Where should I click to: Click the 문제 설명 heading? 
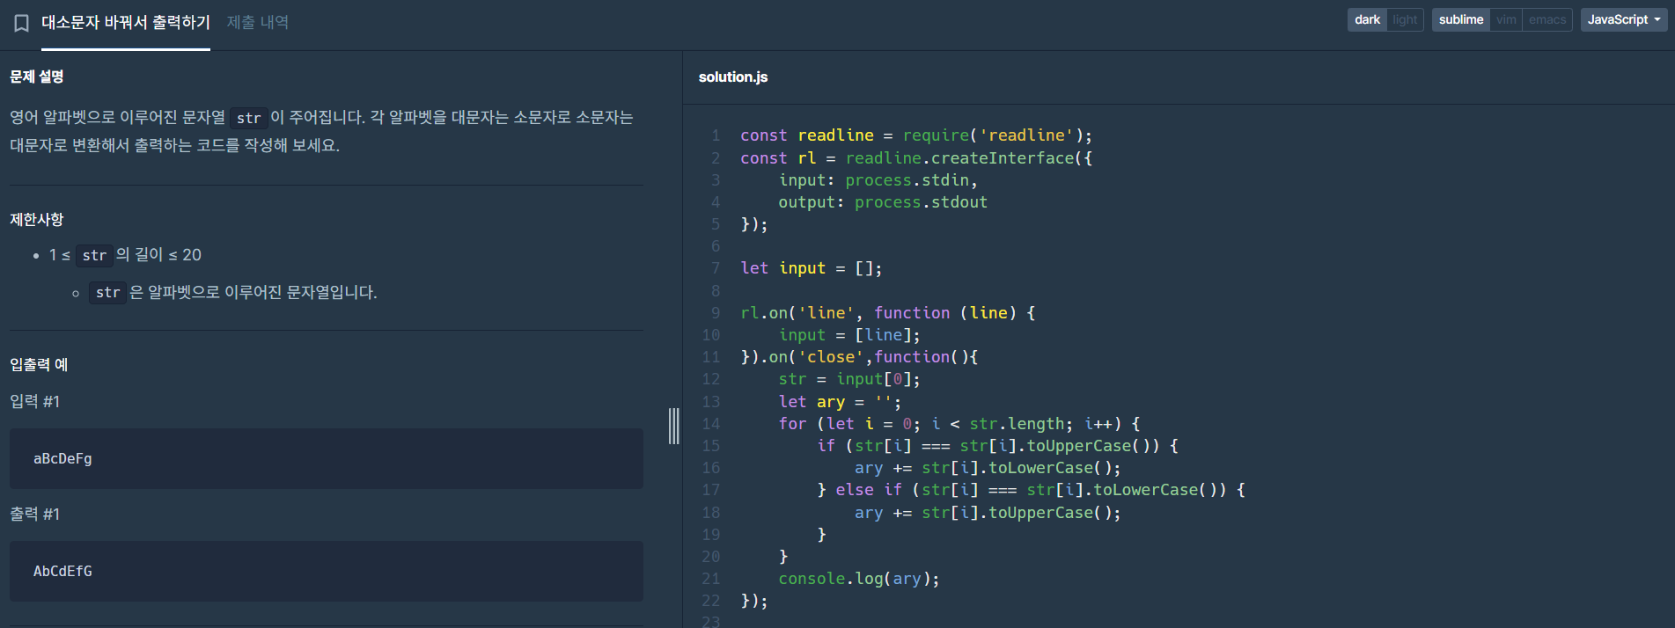click(37, 77)
